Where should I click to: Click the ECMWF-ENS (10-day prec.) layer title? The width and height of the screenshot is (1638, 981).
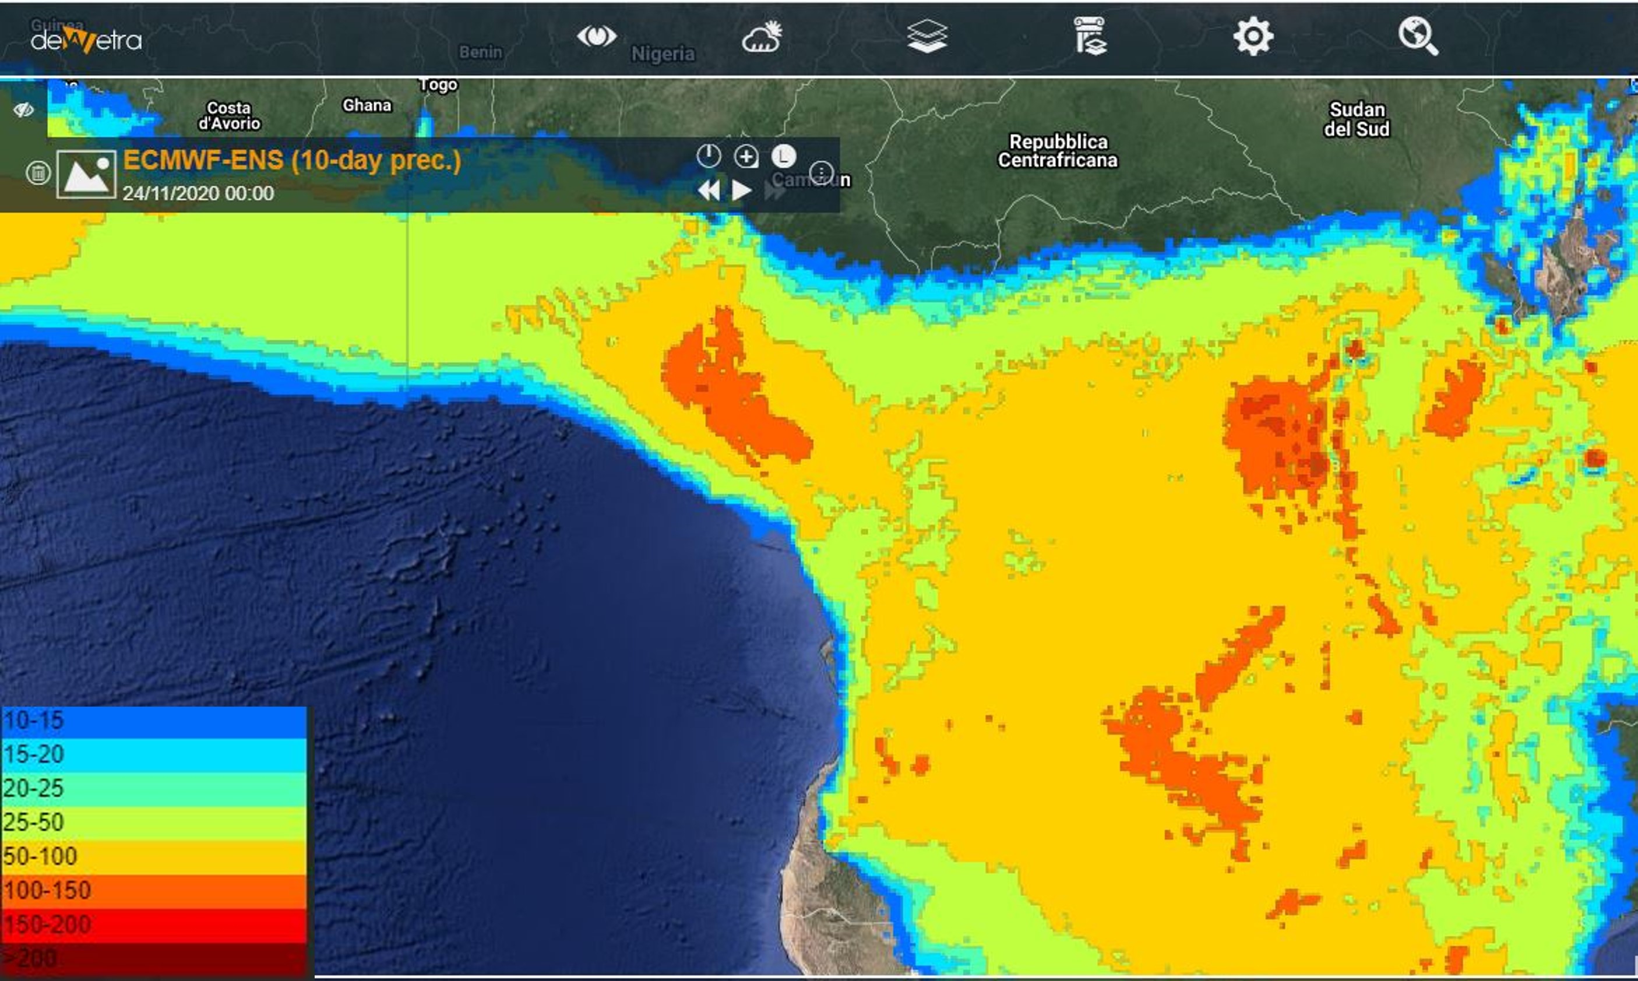coord(293,161)
